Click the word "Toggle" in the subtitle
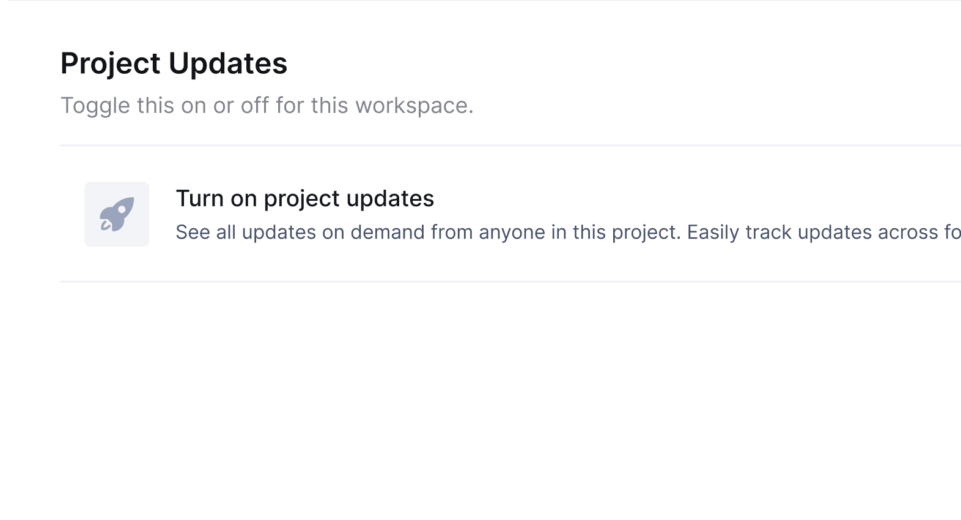The image size is (961, 520). [x=95, y=106]
